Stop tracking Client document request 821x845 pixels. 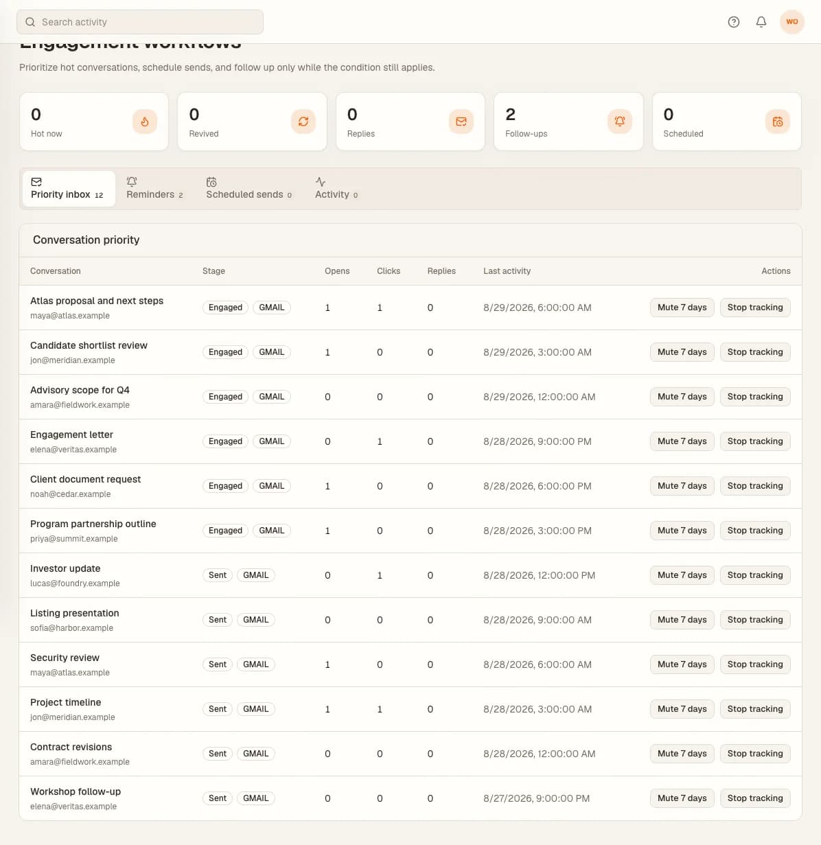755,486
